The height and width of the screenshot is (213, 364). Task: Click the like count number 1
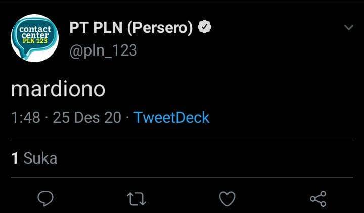tap(15, 158)
